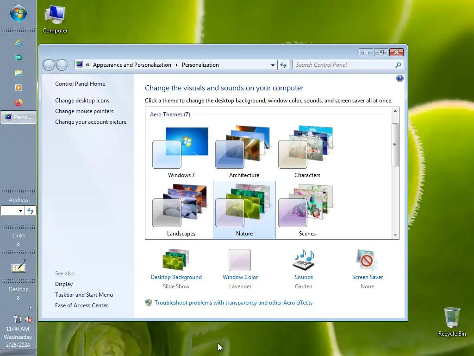Click the Desktop Background link text
Viewport: 474px width, 356px height.
(176, 277)
